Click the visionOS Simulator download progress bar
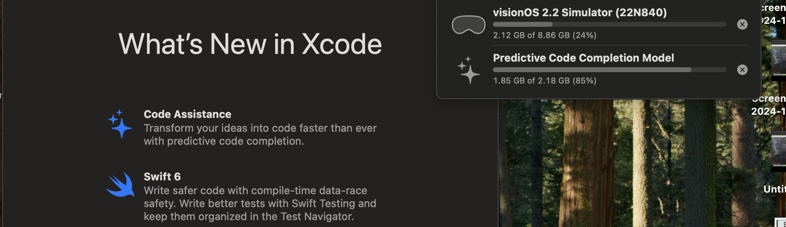 coord(609,24)
